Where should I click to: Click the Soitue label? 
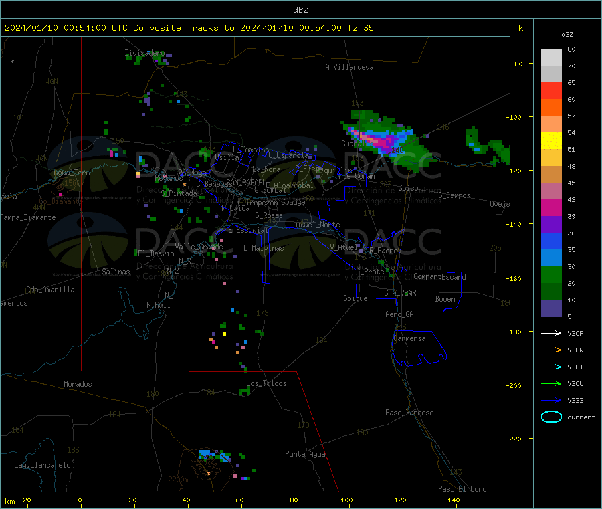(355, 298)
